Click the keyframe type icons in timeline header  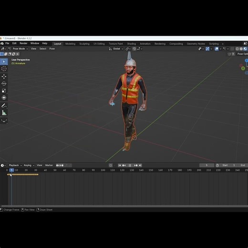[x=60, y=165]
